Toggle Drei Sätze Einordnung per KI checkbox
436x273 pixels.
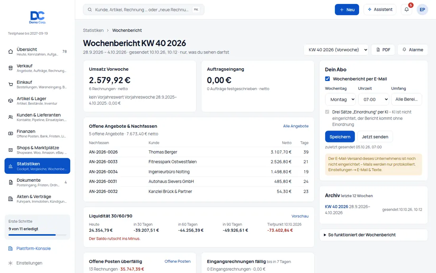(x=327, y=112)
